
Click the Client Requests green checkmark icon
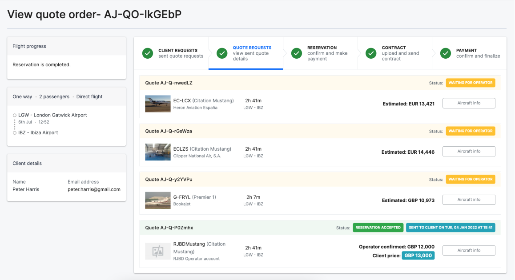tap(148, 53)
